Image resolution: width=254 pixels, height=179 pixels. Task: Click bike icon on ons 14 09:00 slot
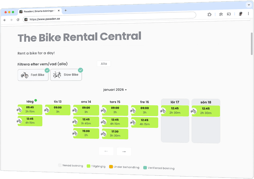point(75,110)
